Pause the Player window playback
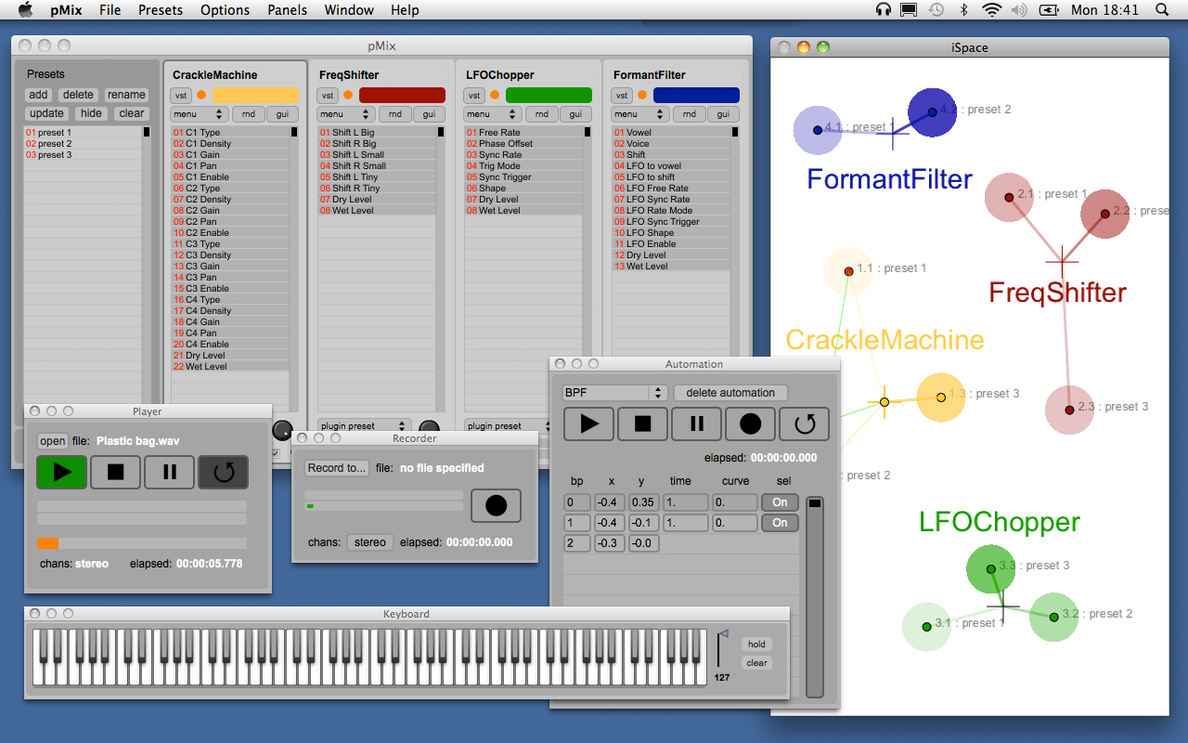 coord(169,472)
